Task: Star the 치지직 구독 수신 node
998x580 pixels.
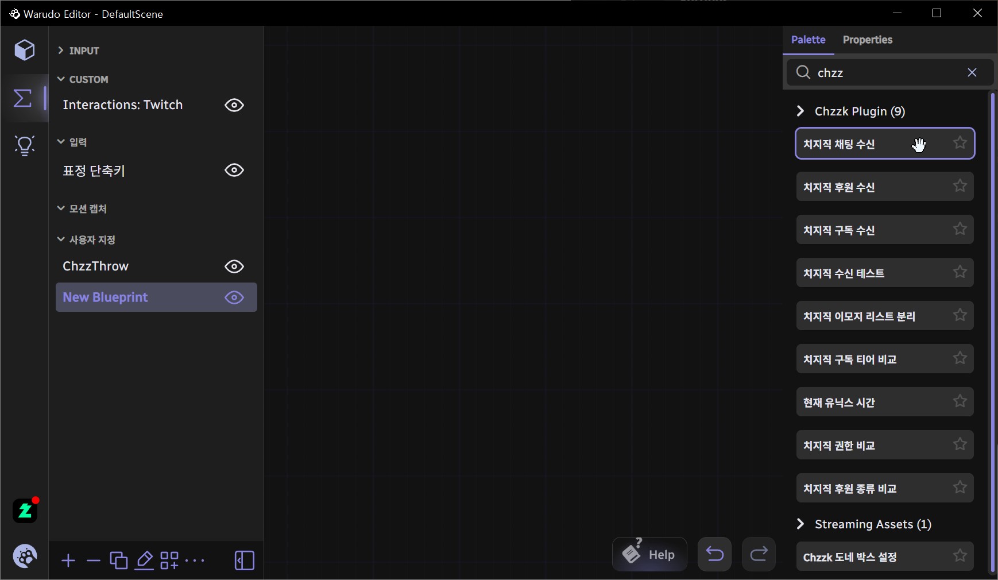Action: pos(960,229)
